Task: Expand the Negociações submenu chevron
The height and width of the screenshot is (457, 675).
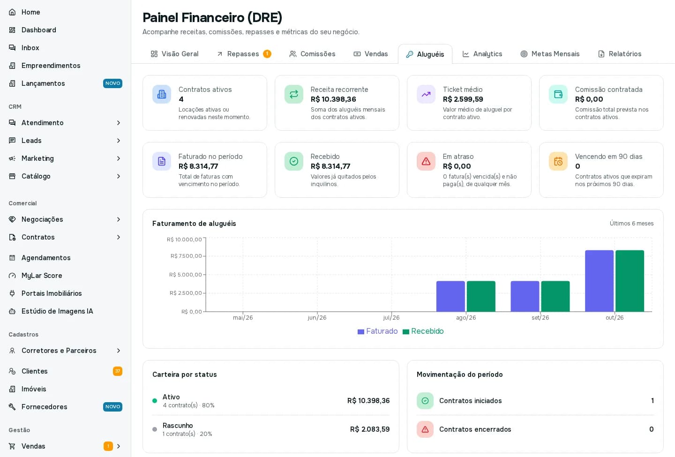Action: tap(119, 219)
